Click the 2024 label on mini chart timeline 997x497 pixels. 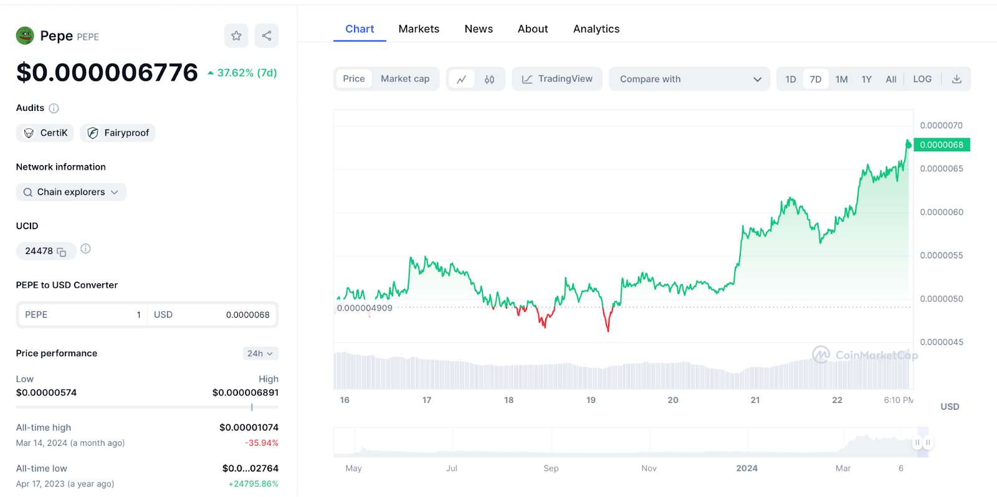(747, 468)
